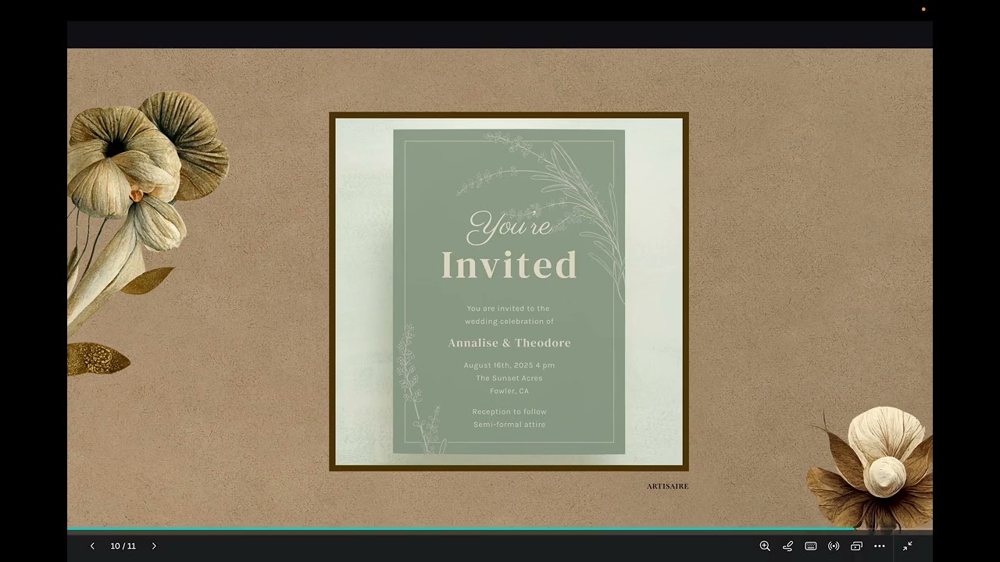Open the zoom magnifier tool
The width and height of the screenshot is (1000, 562).
[765, 546]
